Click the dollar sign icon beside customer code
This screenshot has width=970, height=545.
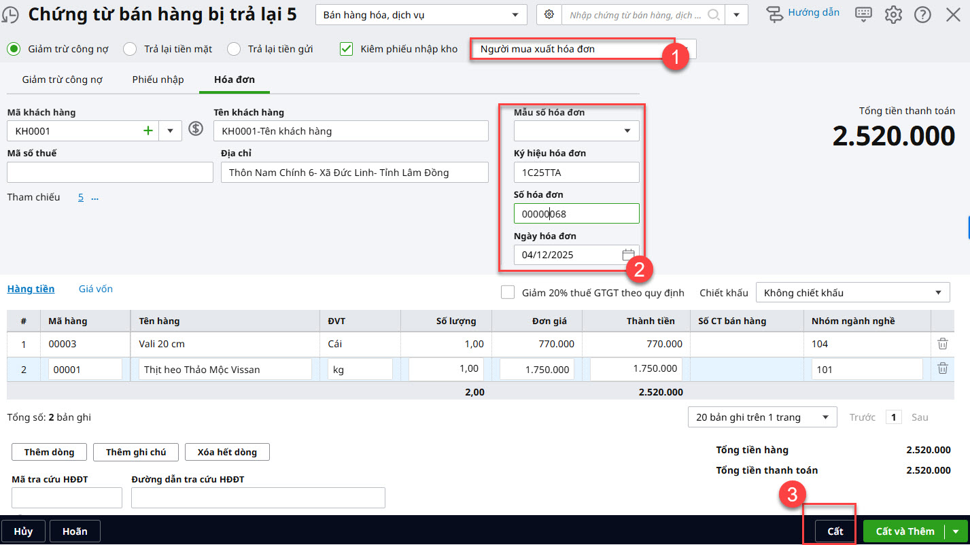click(196, 129)
